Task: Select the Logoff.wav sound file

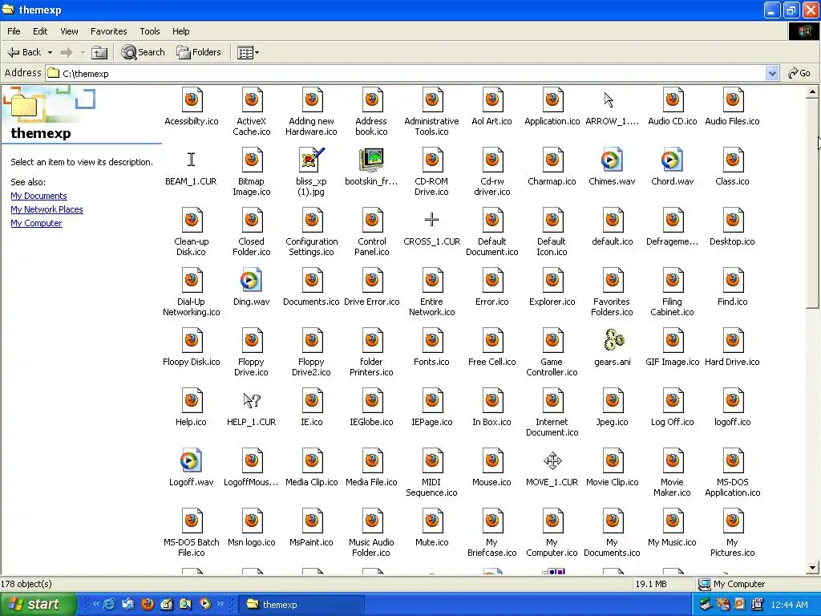Action: 191,461
